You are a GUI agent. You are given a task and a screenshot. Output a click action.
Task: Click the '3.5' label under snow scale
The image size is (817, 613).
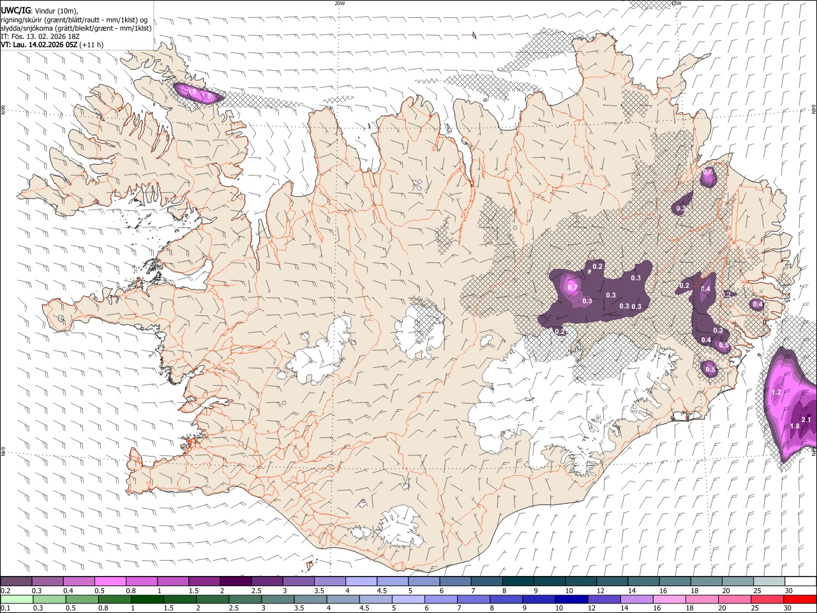coord(320,591)
